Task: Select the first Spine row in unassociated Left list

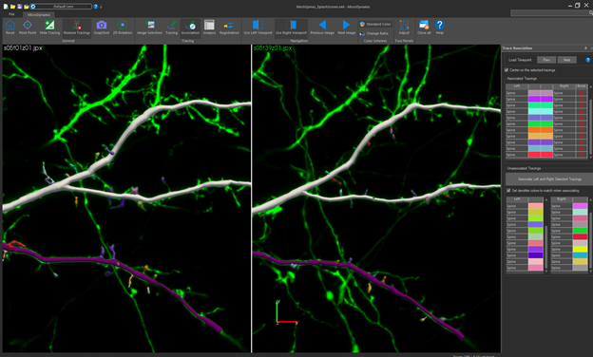Action: click(525, 206)
